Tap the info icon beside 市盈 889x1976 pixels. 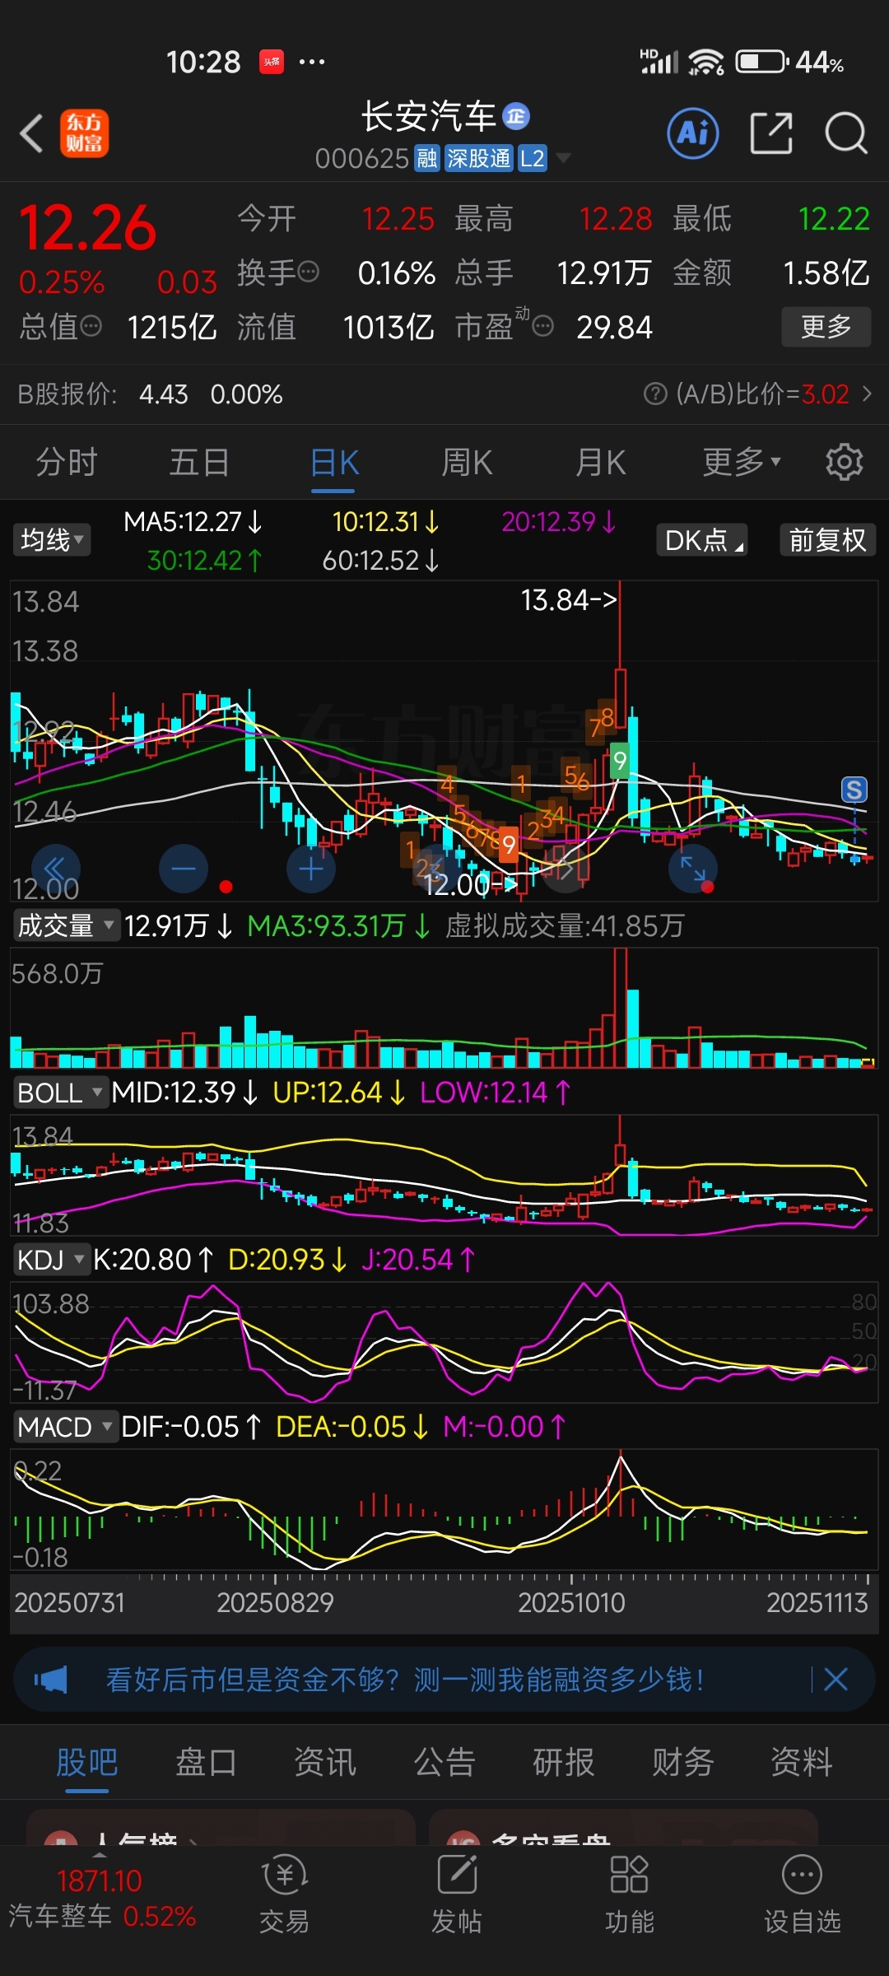coord(542,327)
